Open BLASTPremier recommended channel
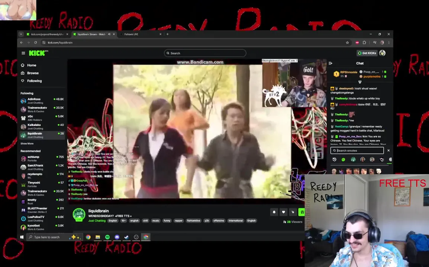Image resolution: width=429 pixels, height=267 pixels. click(42, 210)
